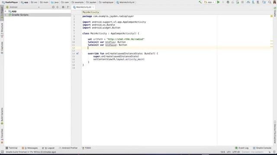
Task: Select the app folder in project tree
Action: (x=14, y=11)
